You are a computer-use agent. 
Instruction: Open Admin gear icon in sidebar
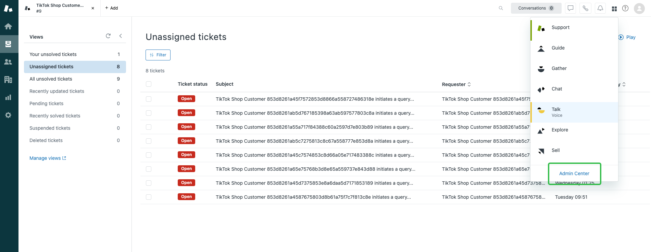pyautogui.click(x=8, y=115)
